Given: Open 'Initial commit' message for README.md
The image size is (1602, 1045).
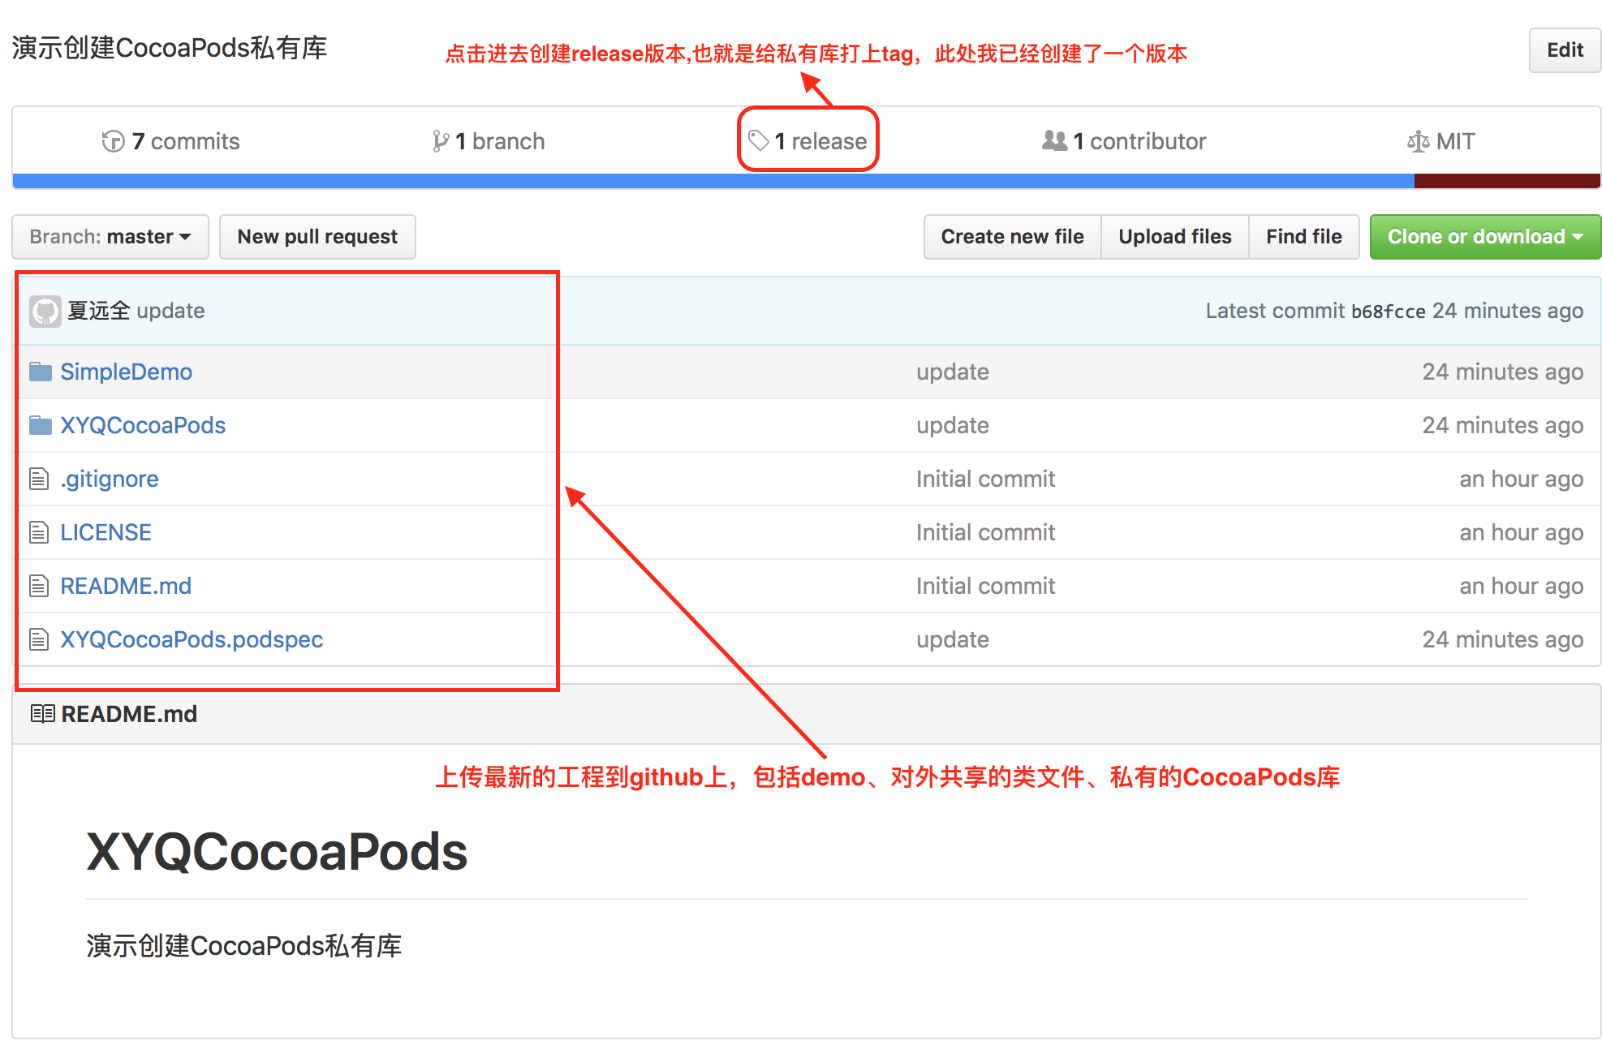Looking at the screenshot, I should (985, 586).
